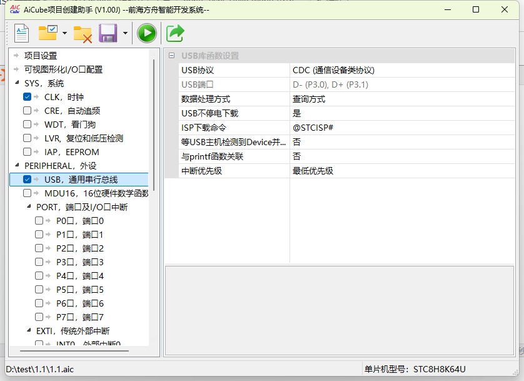Image resolution: width=524 pixels, height=381 pixels.
Task: Click the new project document icon
Action: click(22, 33)
